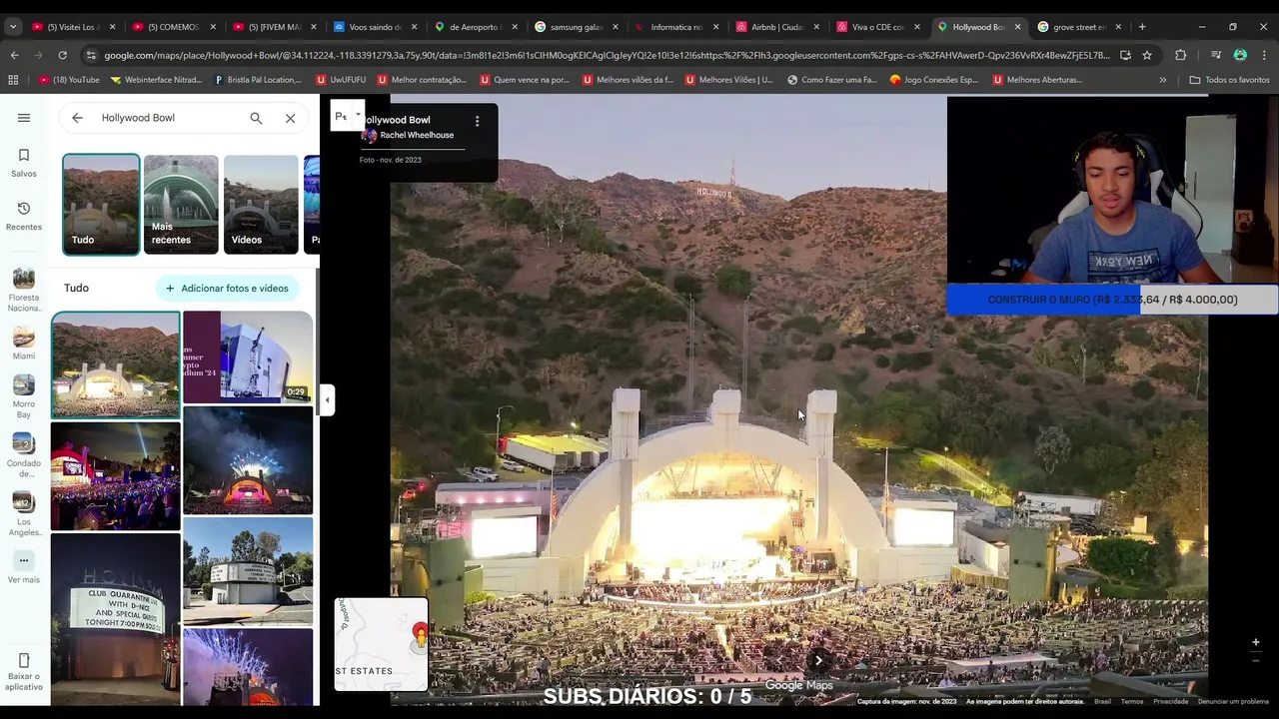Open Rachel Wheelhouse contributor profile
The height and width of the screenshot is (719, 1279).
(x=417, y=135)
